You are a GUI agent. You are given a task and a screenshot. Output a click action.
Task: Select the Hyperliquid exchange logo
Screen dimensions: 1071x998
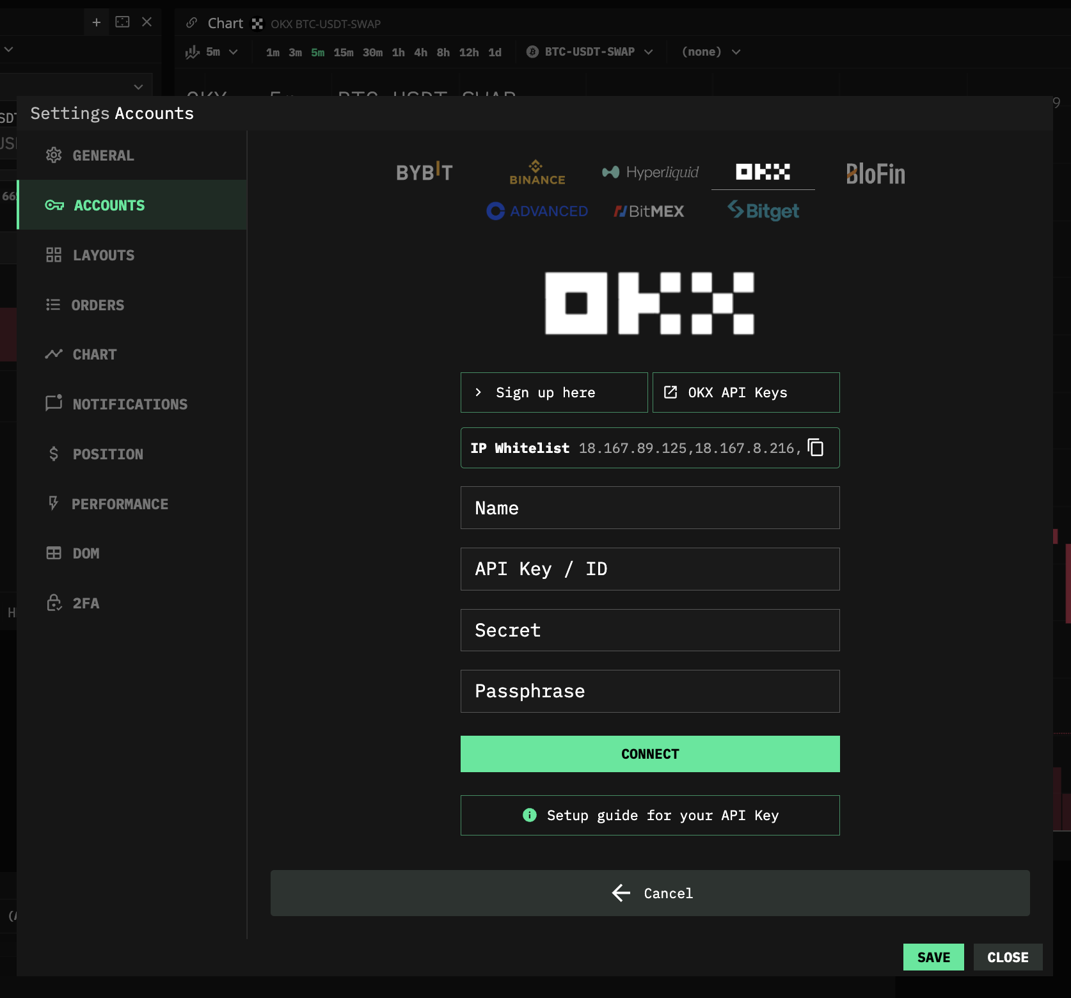click(650, 172)
